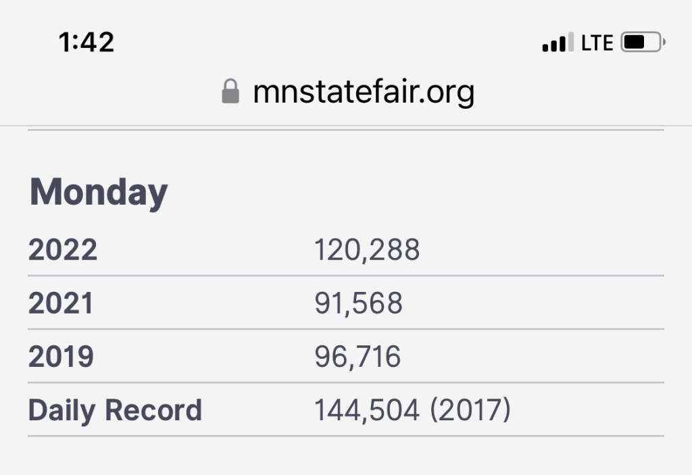The width and height of the screenshot is (692, 475).
Task: Tap the lock icon beside the URL
Action: click(230, 91)
